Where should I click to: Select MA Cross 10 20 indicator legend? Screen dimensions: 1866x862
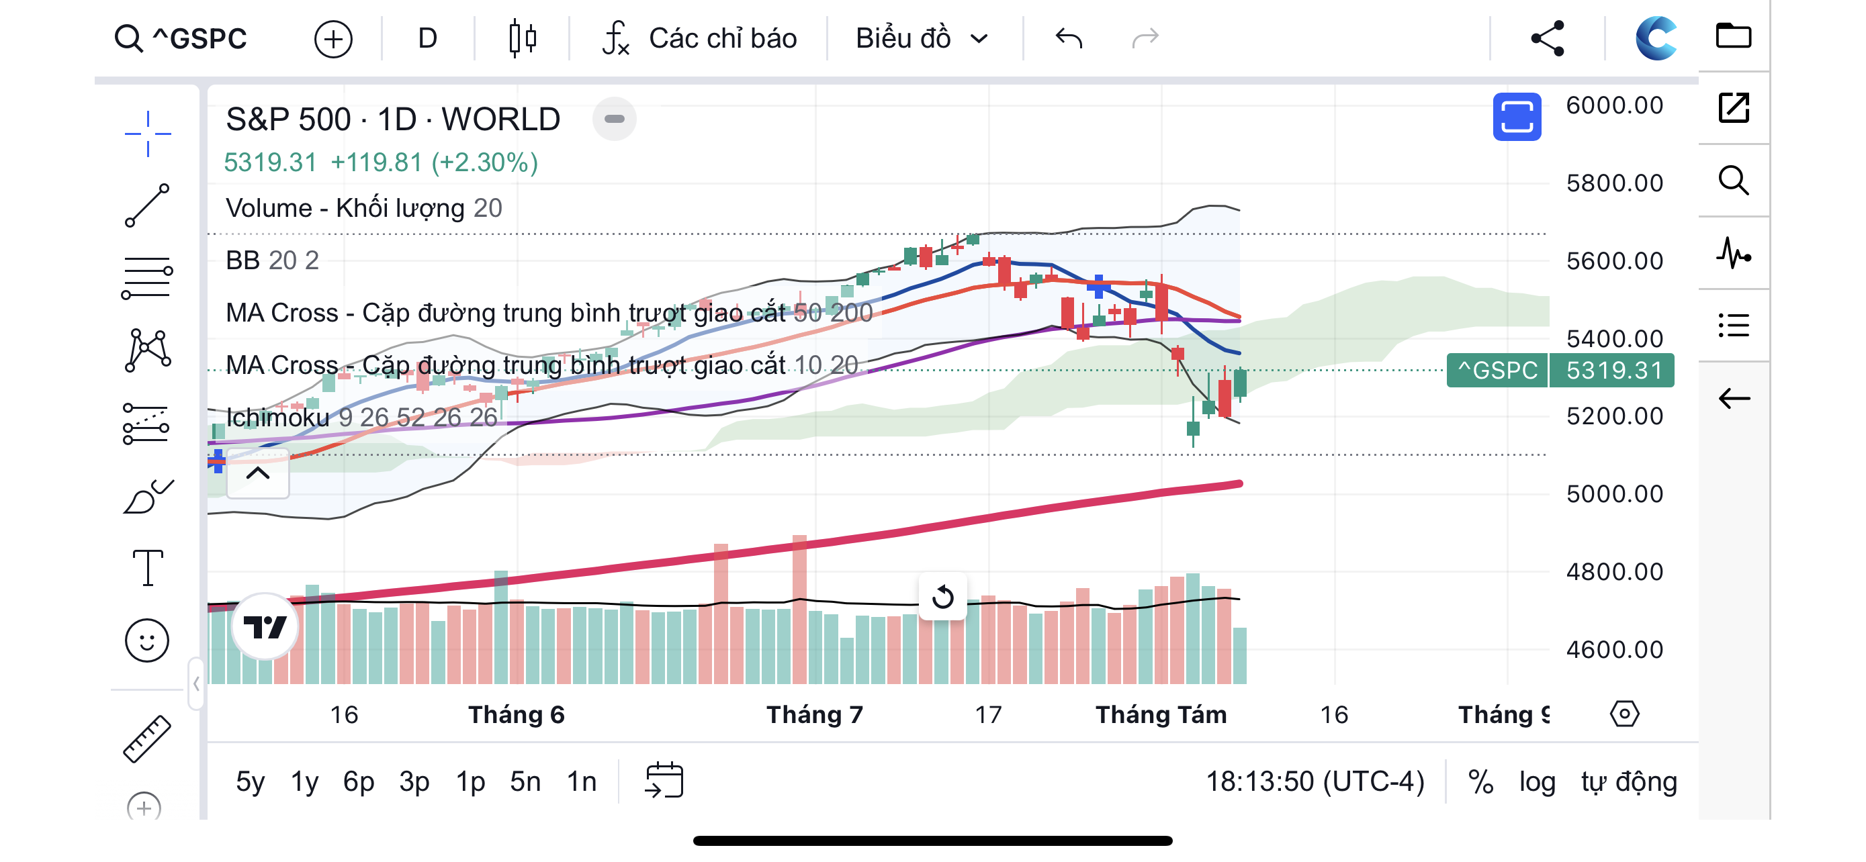[x=542, y=365]
